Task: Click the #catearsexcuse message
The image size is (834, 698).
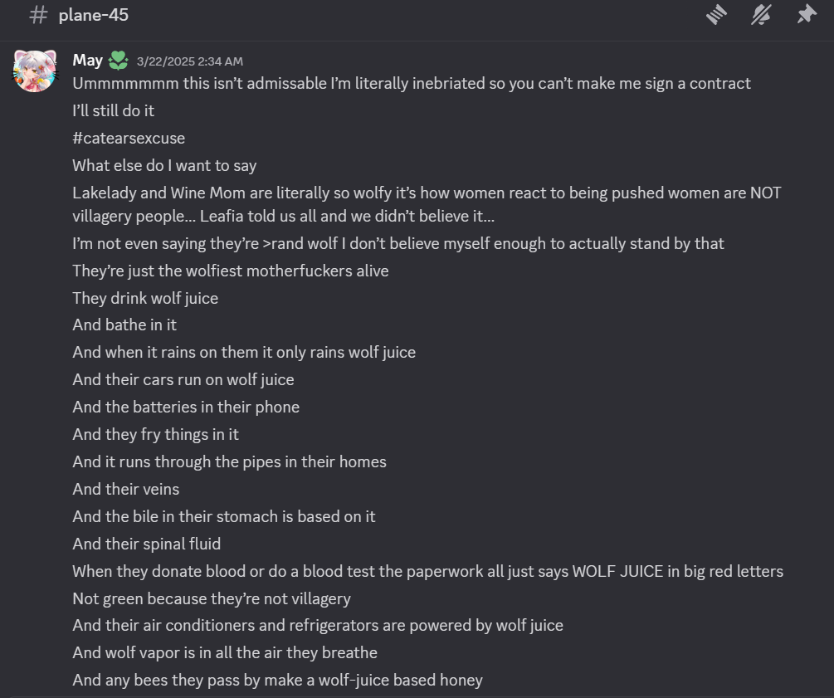Action: click(129, 139)
